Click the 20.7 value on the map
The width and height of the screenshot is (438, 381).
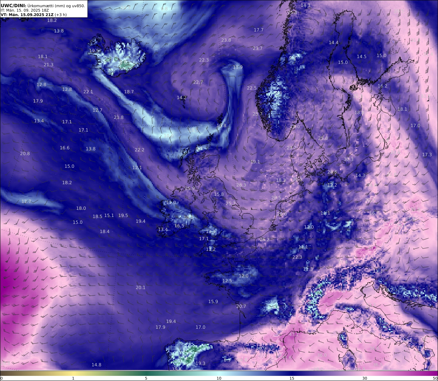click(241, 306)
